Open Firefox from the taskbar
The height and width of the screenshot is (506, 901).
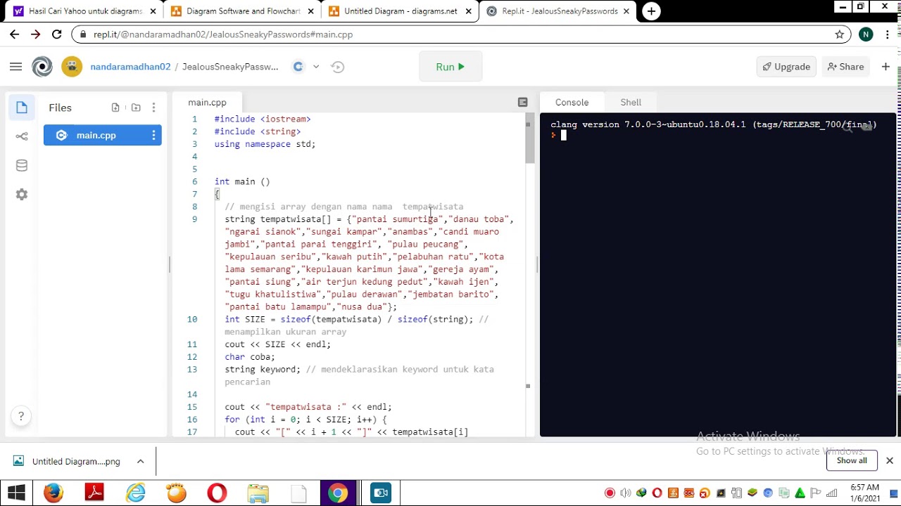[x=53, y=493]
